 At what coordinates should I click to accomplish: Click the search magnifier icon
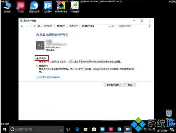click(x=149, y=26)
